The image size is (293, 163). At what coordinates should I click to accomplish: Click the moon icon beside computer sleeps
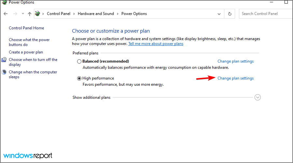click(x=4, y=72)
